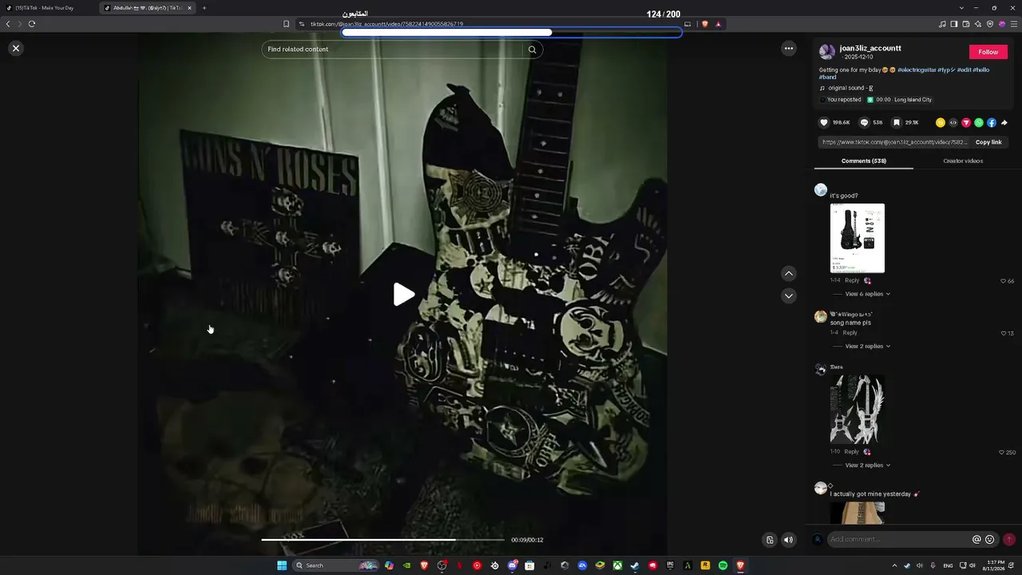Open the original sound link
This screenshot has width=1022, height=575.
click(850, 88)
